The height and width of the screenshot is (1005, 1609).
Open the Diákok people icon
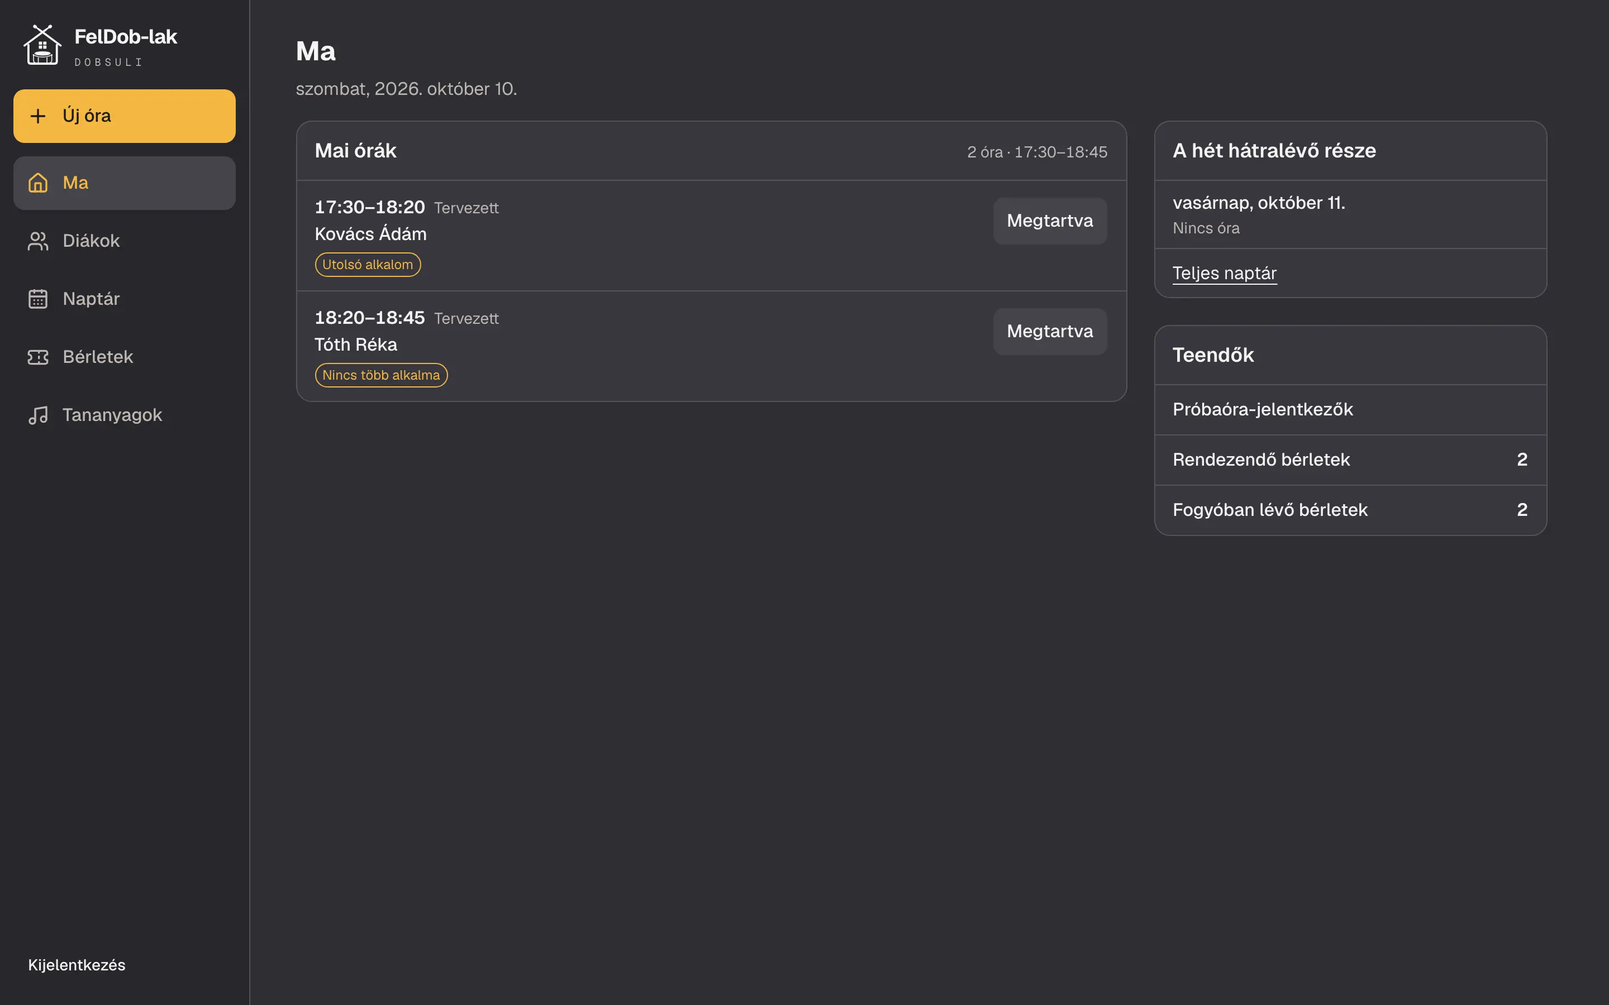(38, 241)
